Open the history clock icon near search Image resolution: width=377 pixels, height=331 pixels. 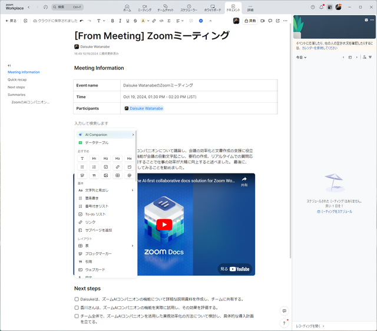[x=46, y=7]
